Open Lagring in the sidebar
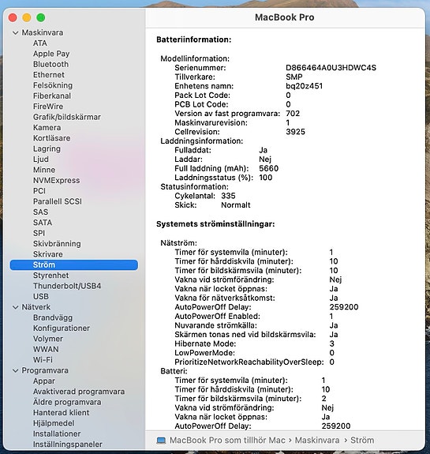Viewport: 430px width, 454px height. 47,148
